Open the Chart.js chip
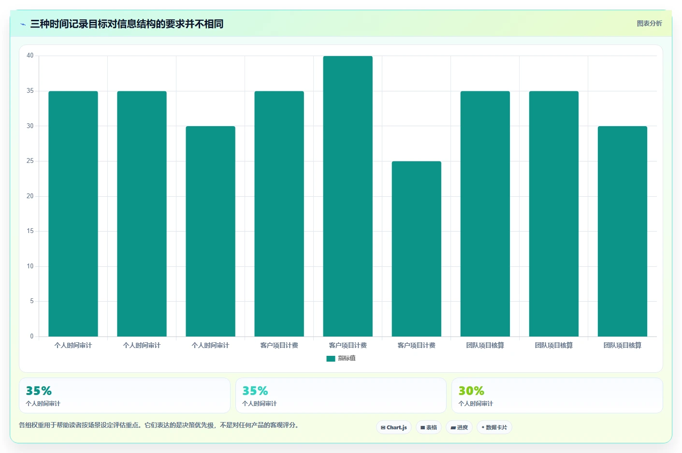682x453 pixels. [x=394, y=427]
